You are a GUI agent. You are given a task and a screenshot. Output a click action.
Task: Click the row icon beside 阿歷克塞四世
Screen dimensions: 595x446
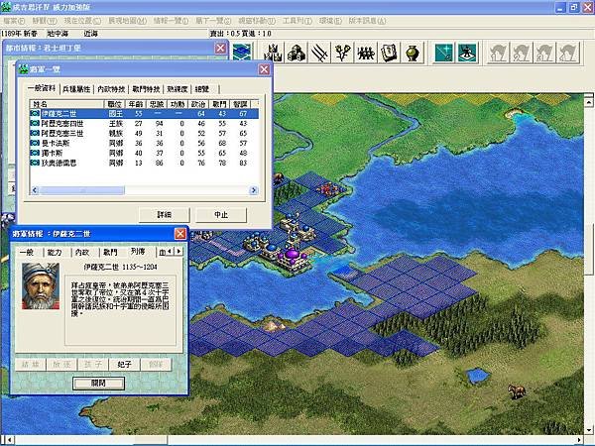(35, 123)
